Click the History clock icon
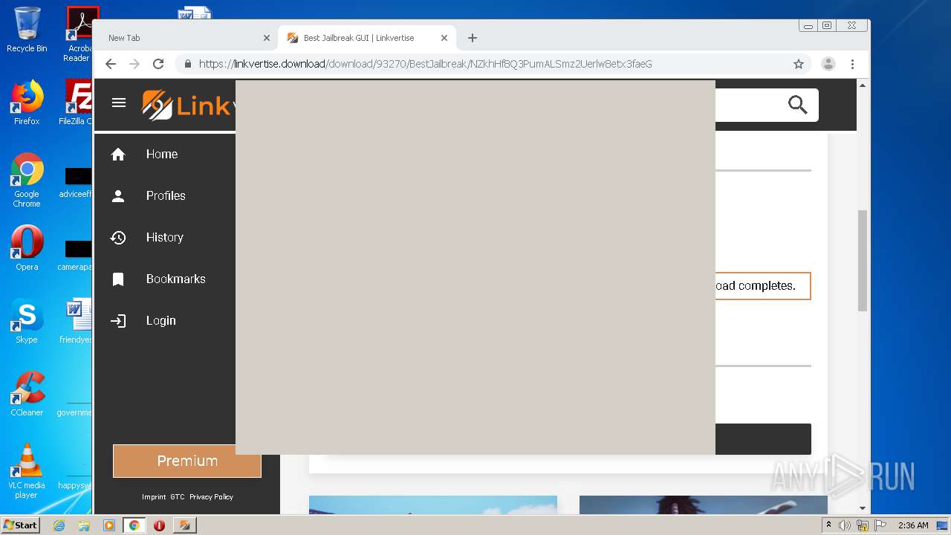951x535 pixels. 118,238
